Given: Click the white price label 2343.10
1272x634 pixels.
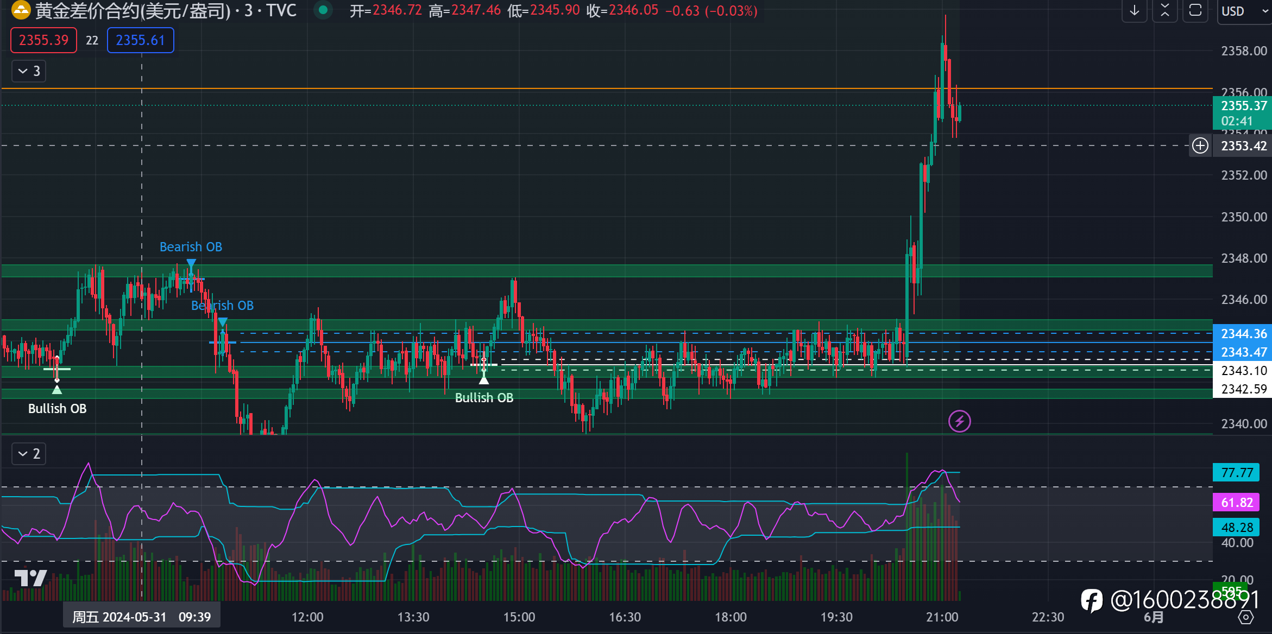Looking at the screenshot, I should pyautogui.click(x=1243, y=371).
